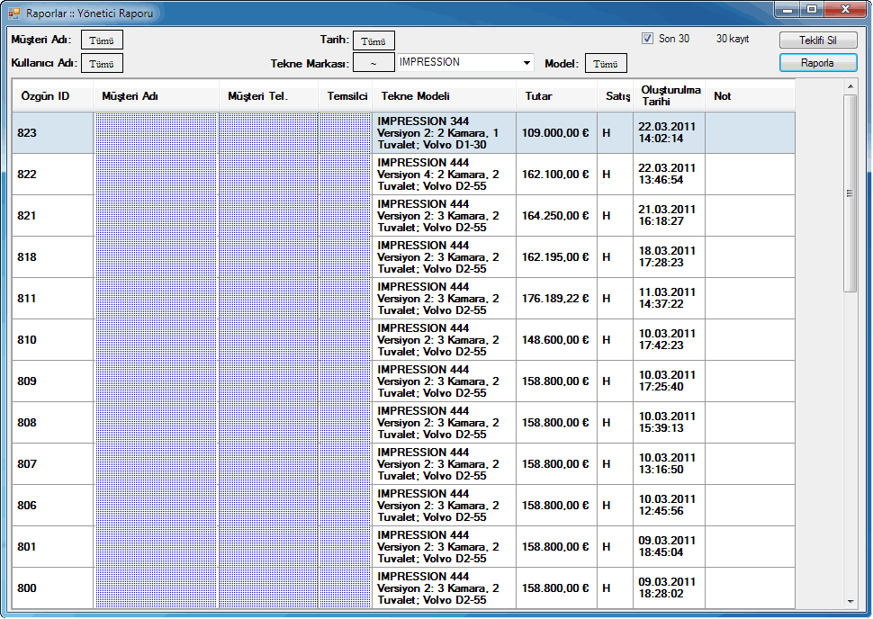Click date cell 09.03.2011 18:28:02
Screen dimensions: 873x619
(669, 588)
